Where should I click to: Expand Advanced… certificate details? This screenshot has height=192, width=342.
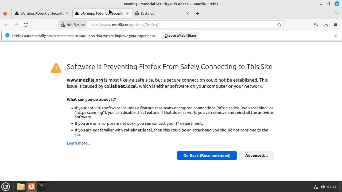(256, 155)
